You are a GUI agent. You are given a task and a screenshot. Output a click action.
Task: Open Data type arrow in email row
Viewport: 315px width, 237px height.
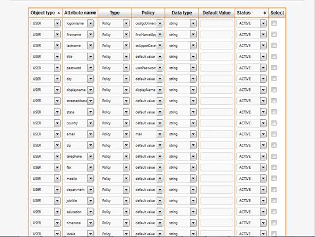pyautogui.click(x=193, y=134)
